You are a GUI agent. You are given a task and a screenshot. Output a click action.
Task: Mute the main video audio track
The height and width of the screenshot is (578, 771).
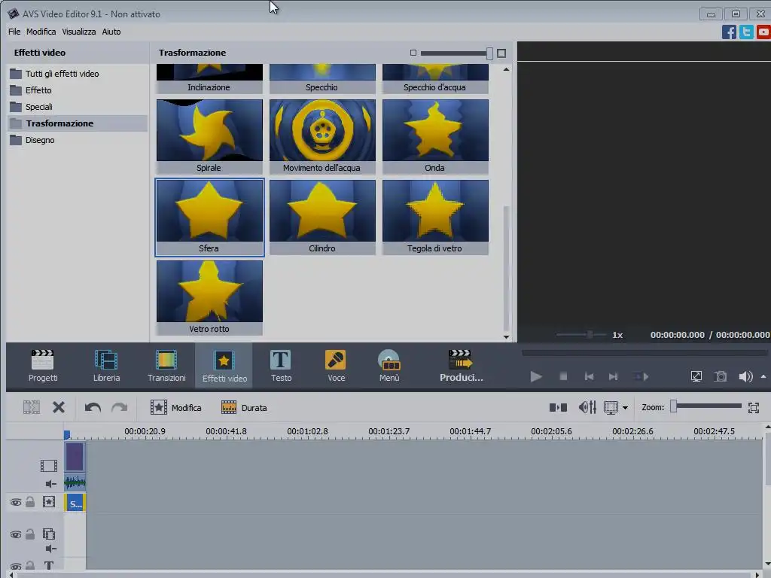click(50, 484)
